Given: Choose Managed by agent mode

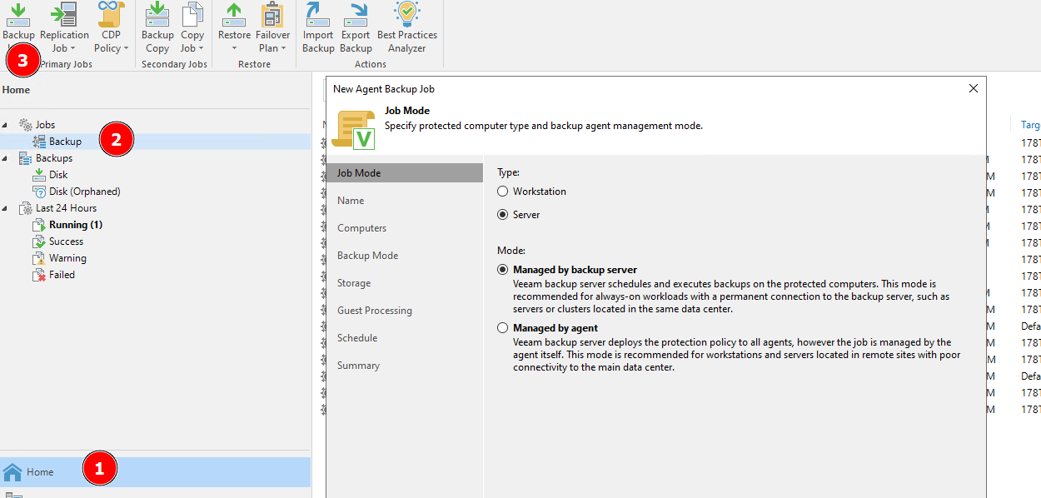Looking at the screenshot, I should pyautogui.click(x=502, y=328).
